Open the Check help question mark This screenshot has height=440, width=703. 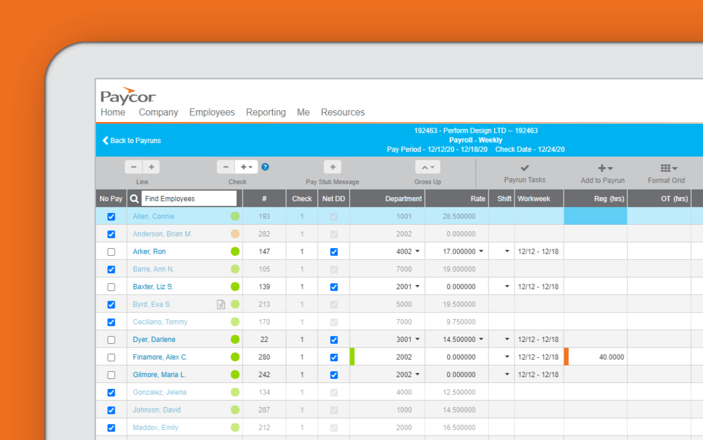(265, 167)
